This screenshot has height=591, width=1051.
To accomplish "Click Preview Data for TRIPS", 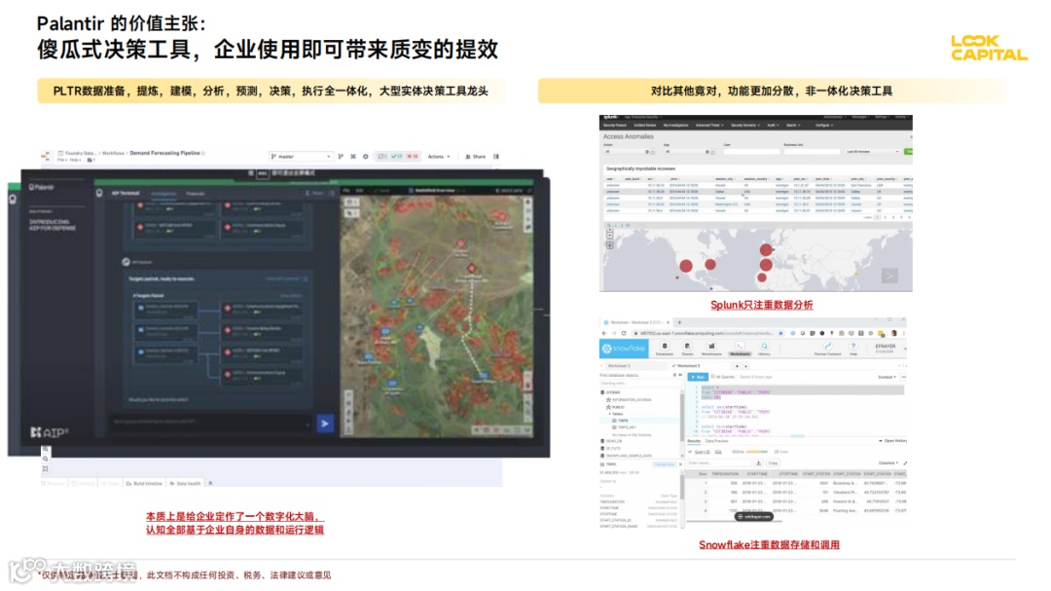I will (x=665, y=464).
